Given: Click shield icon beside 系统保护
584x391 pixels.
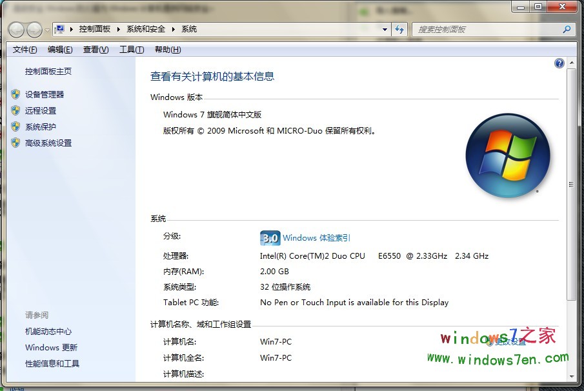Looking at the screenshot, I should tap(15, 126).
